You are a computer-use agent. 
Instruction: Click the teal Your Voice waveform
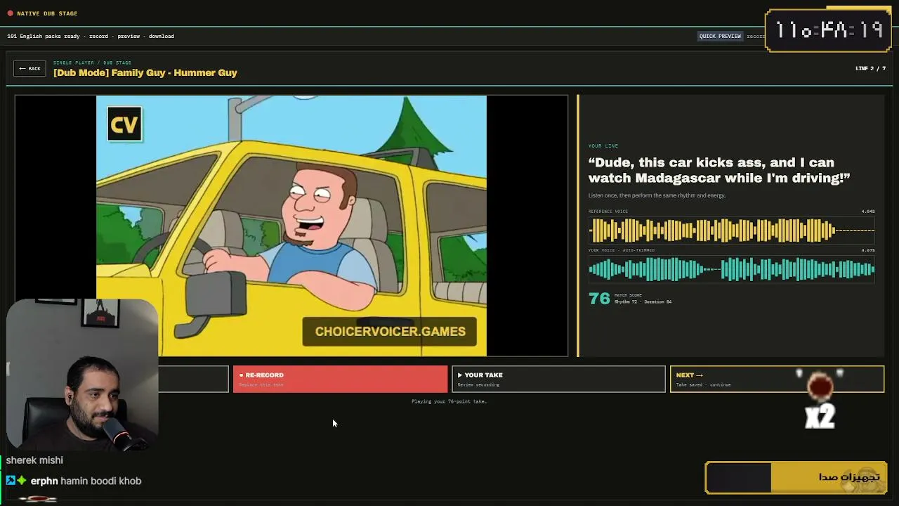[731, 268]
